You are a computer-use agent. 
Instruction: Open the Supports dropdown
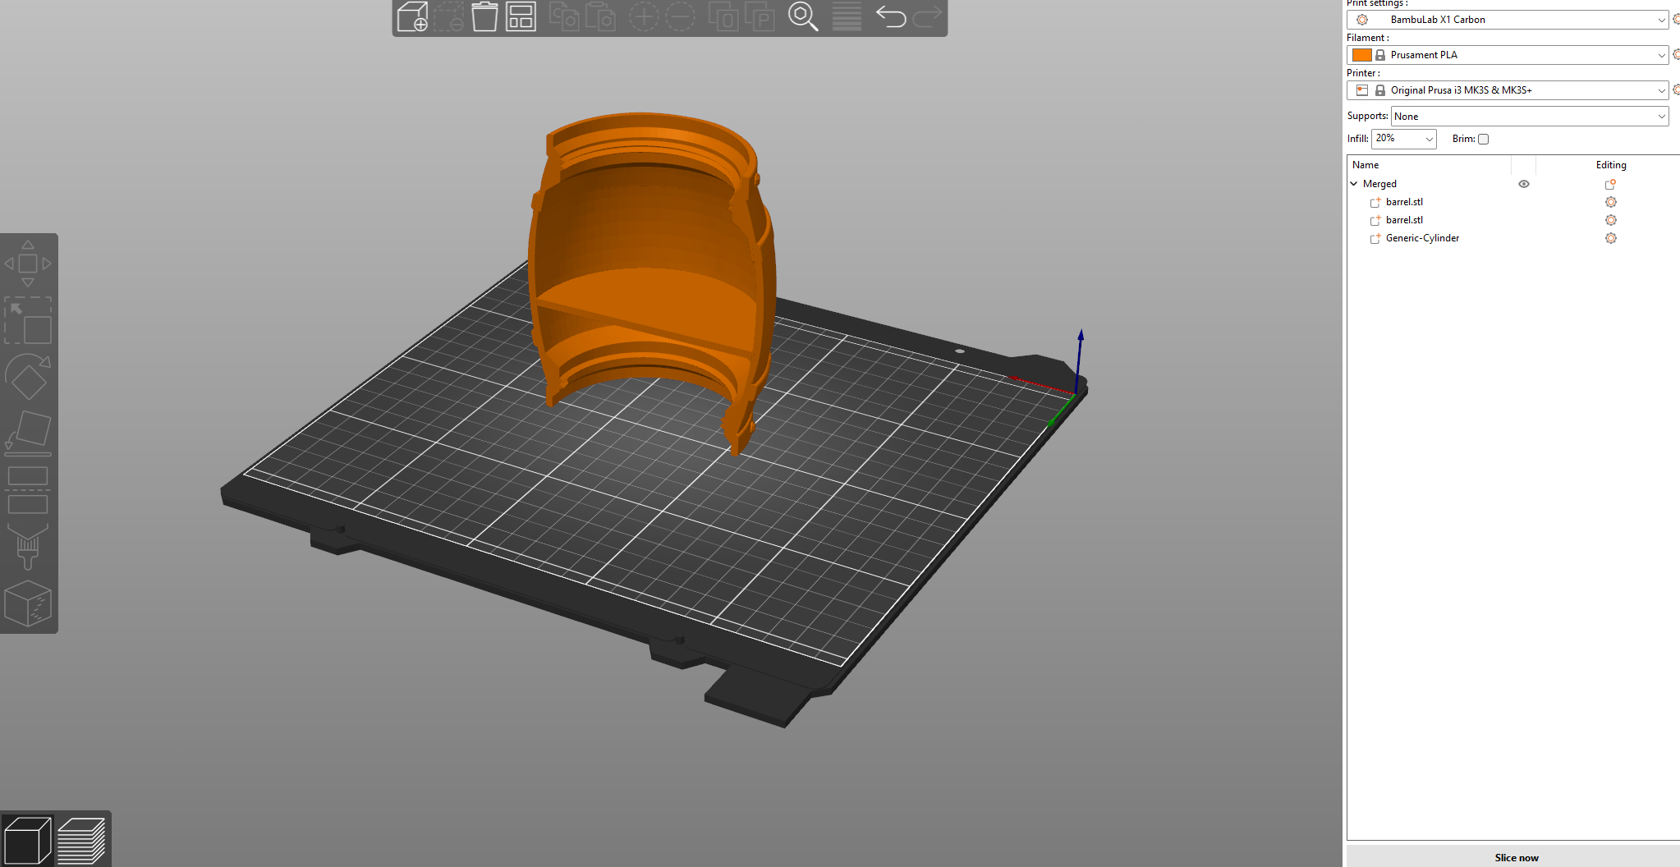tap(1530, 117)
